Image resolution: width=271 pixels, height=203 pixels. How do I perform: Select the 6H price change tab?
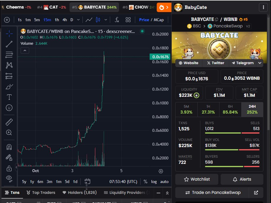[x=230, y=109]
